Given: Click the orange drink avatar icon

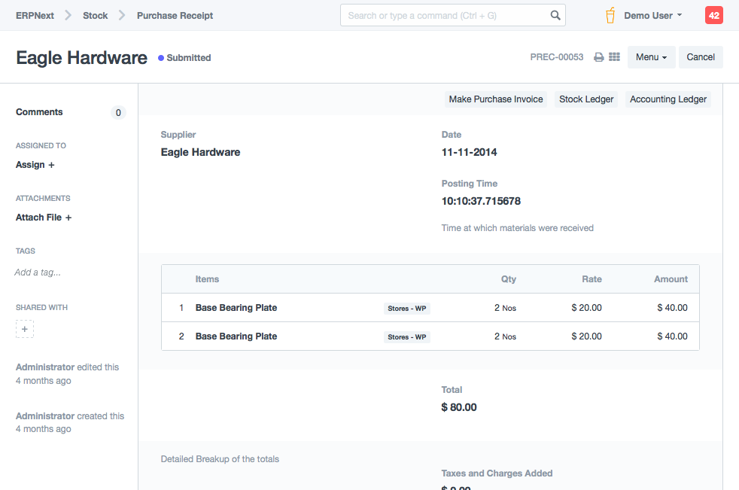Looking at the screenshot, I should [610, 15].
